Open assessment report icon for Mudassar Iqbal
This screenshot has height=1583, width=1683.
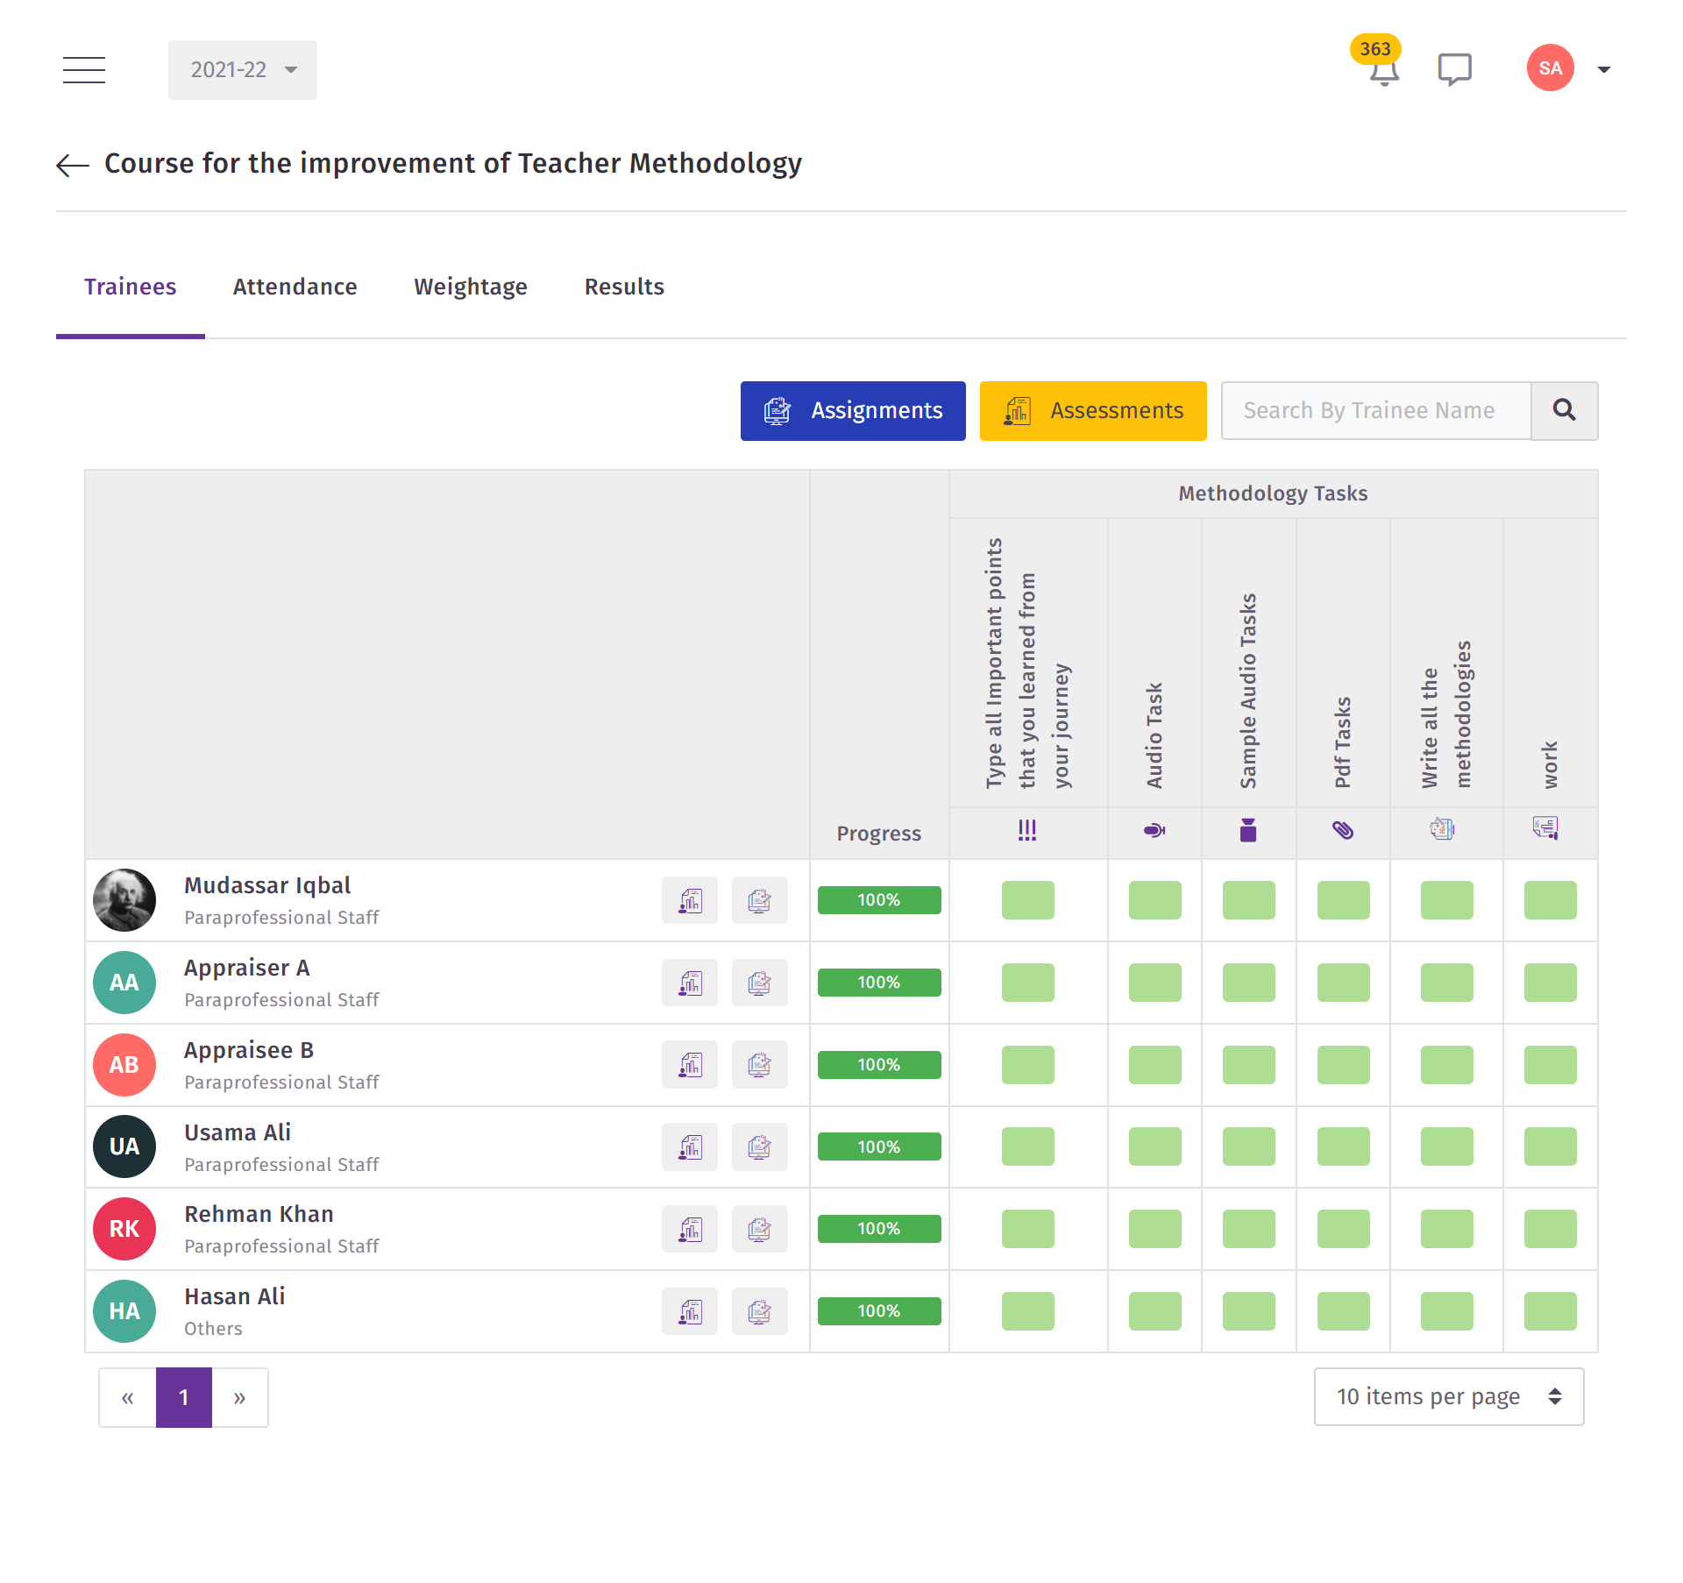click(x=690, y=900)
